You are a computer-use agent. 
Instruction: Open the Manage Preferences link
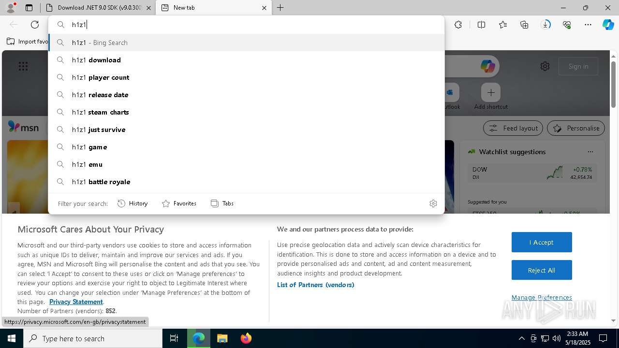click(x=542, y=297)
